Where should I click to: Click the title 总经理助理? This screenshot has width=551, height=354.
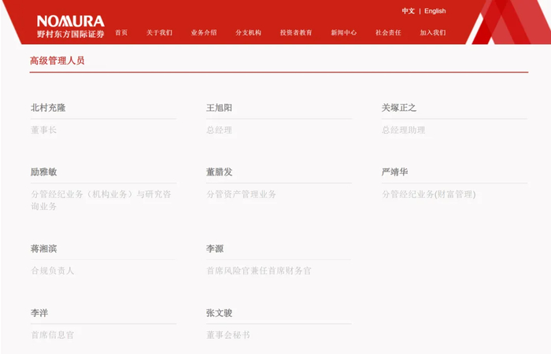403,131
